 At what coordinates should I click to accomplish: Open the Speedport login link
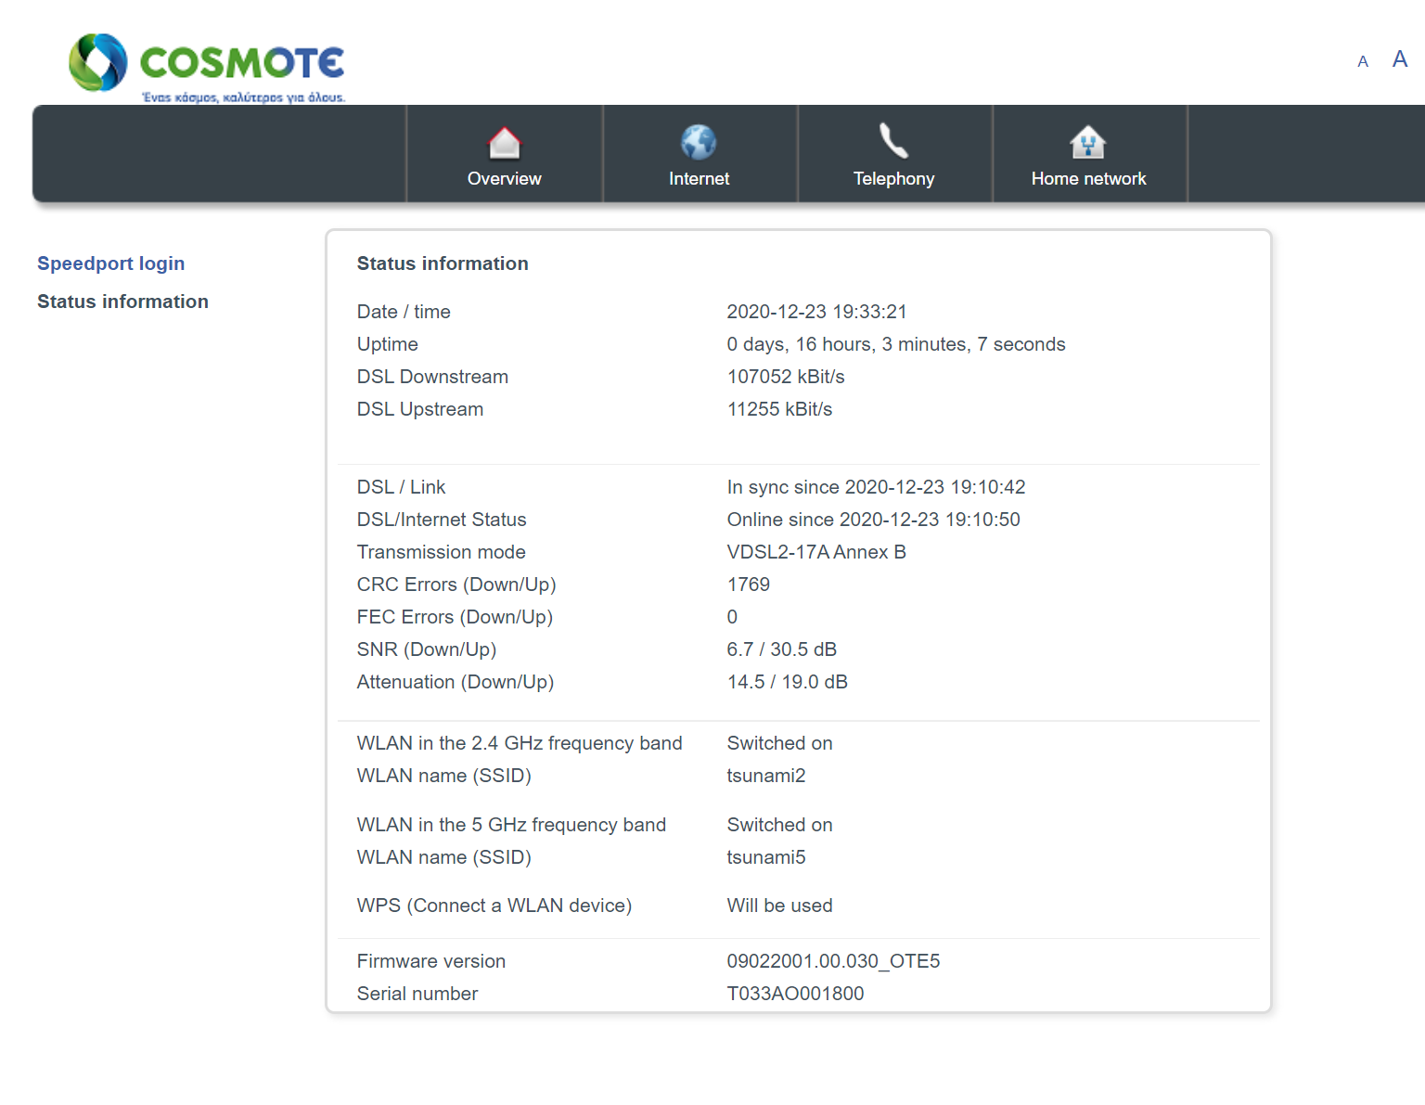click(111, 263)
